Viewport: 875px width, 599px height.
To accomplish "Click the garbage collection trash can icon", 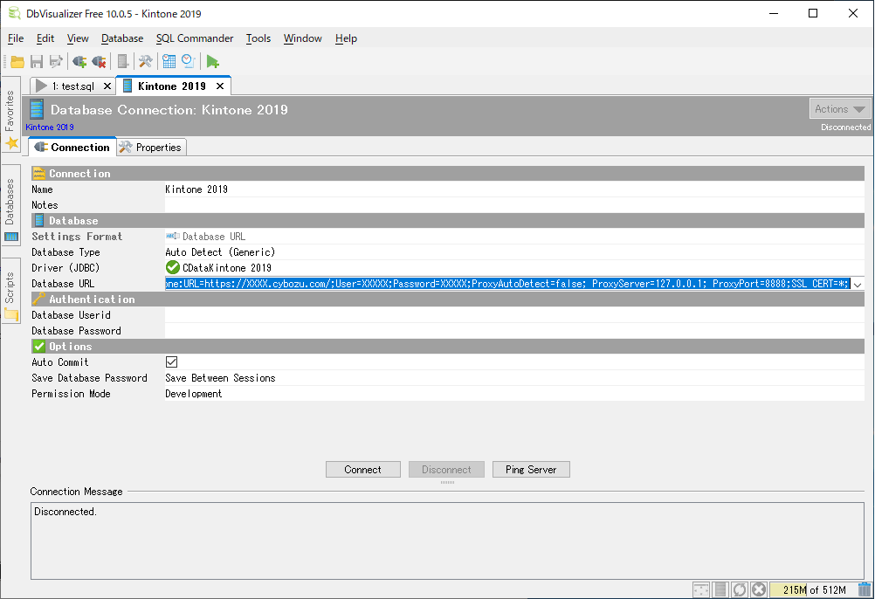I will 865,589.
